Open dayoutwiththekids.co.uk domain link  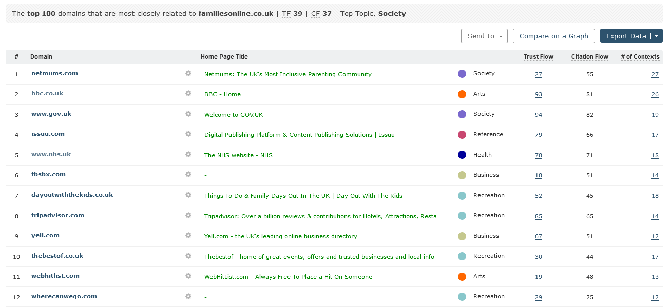[72, 195]
